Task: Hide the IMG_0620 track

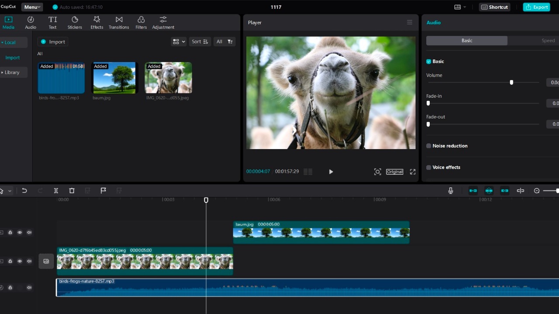Action: pos(20,261)
